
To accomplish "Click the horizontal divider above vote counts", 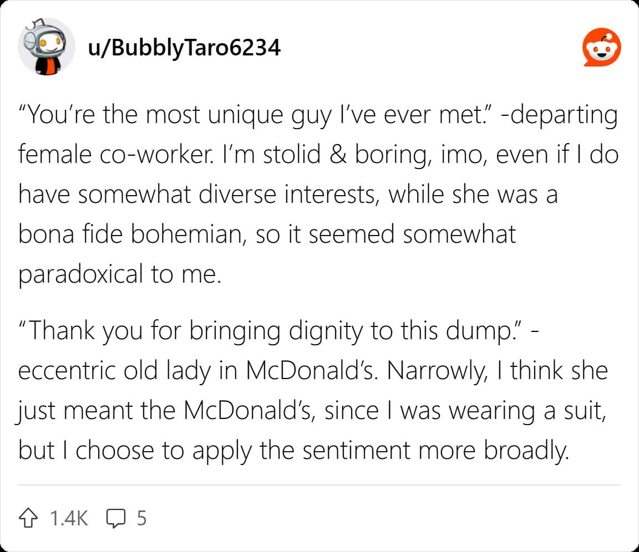I will click(319, 485).
